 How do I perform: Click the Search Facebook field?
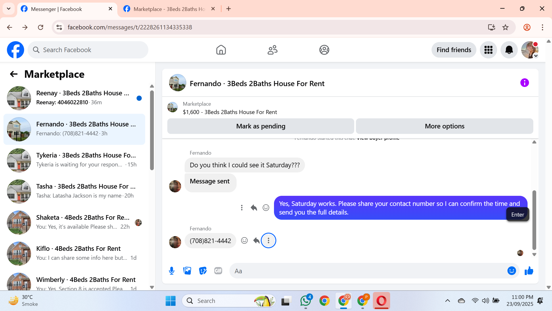pos(88,50)
